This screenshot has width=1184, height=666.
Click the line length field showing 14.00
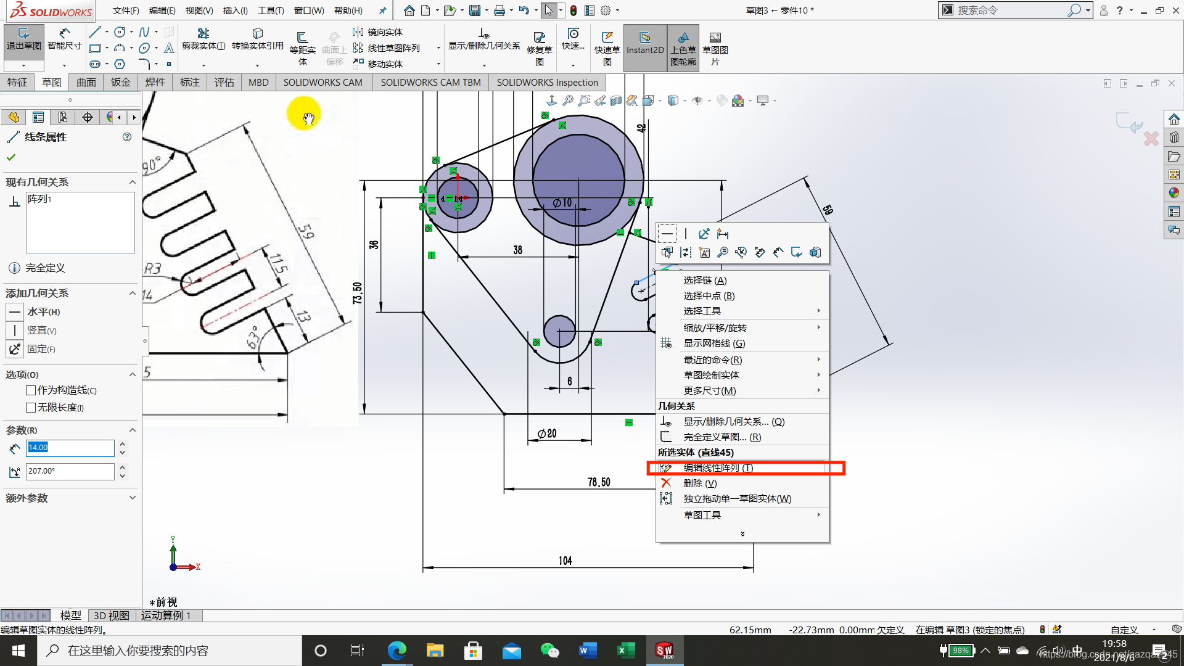pos(70,448)
